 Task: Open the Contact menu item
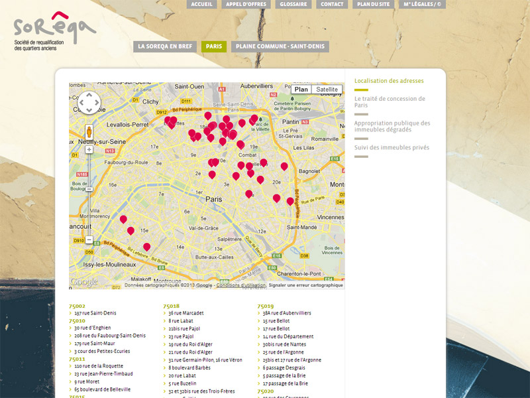[x=332, y=4]
